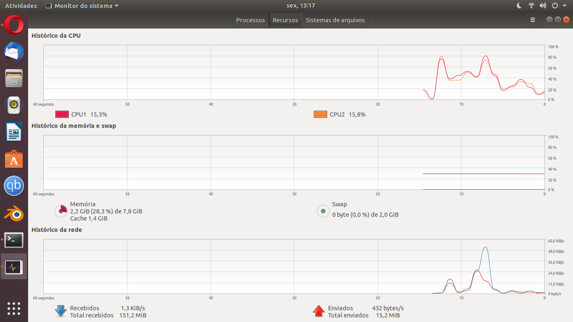Click the System Monitor dock icon

[14, 267]
